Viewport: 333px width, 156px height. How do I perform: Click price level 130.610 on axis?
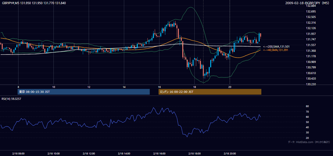(311, 73)
